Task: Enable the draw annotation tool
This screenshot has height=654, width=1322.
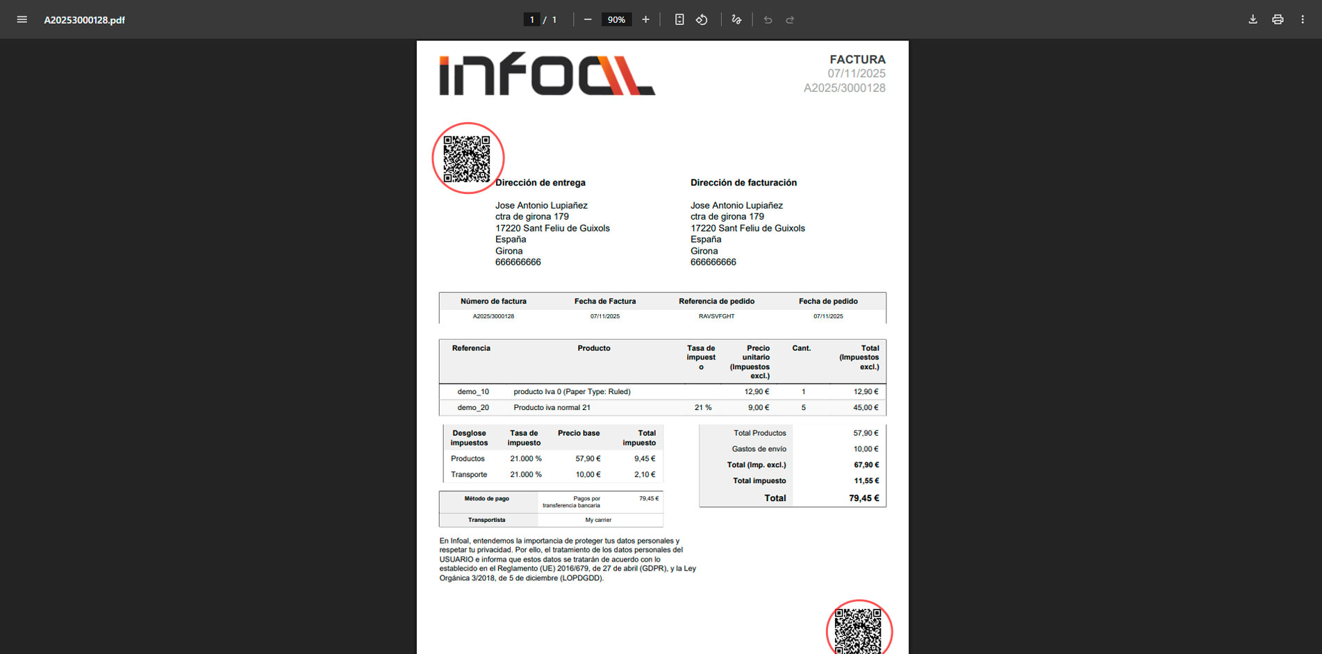Action: 736,19
